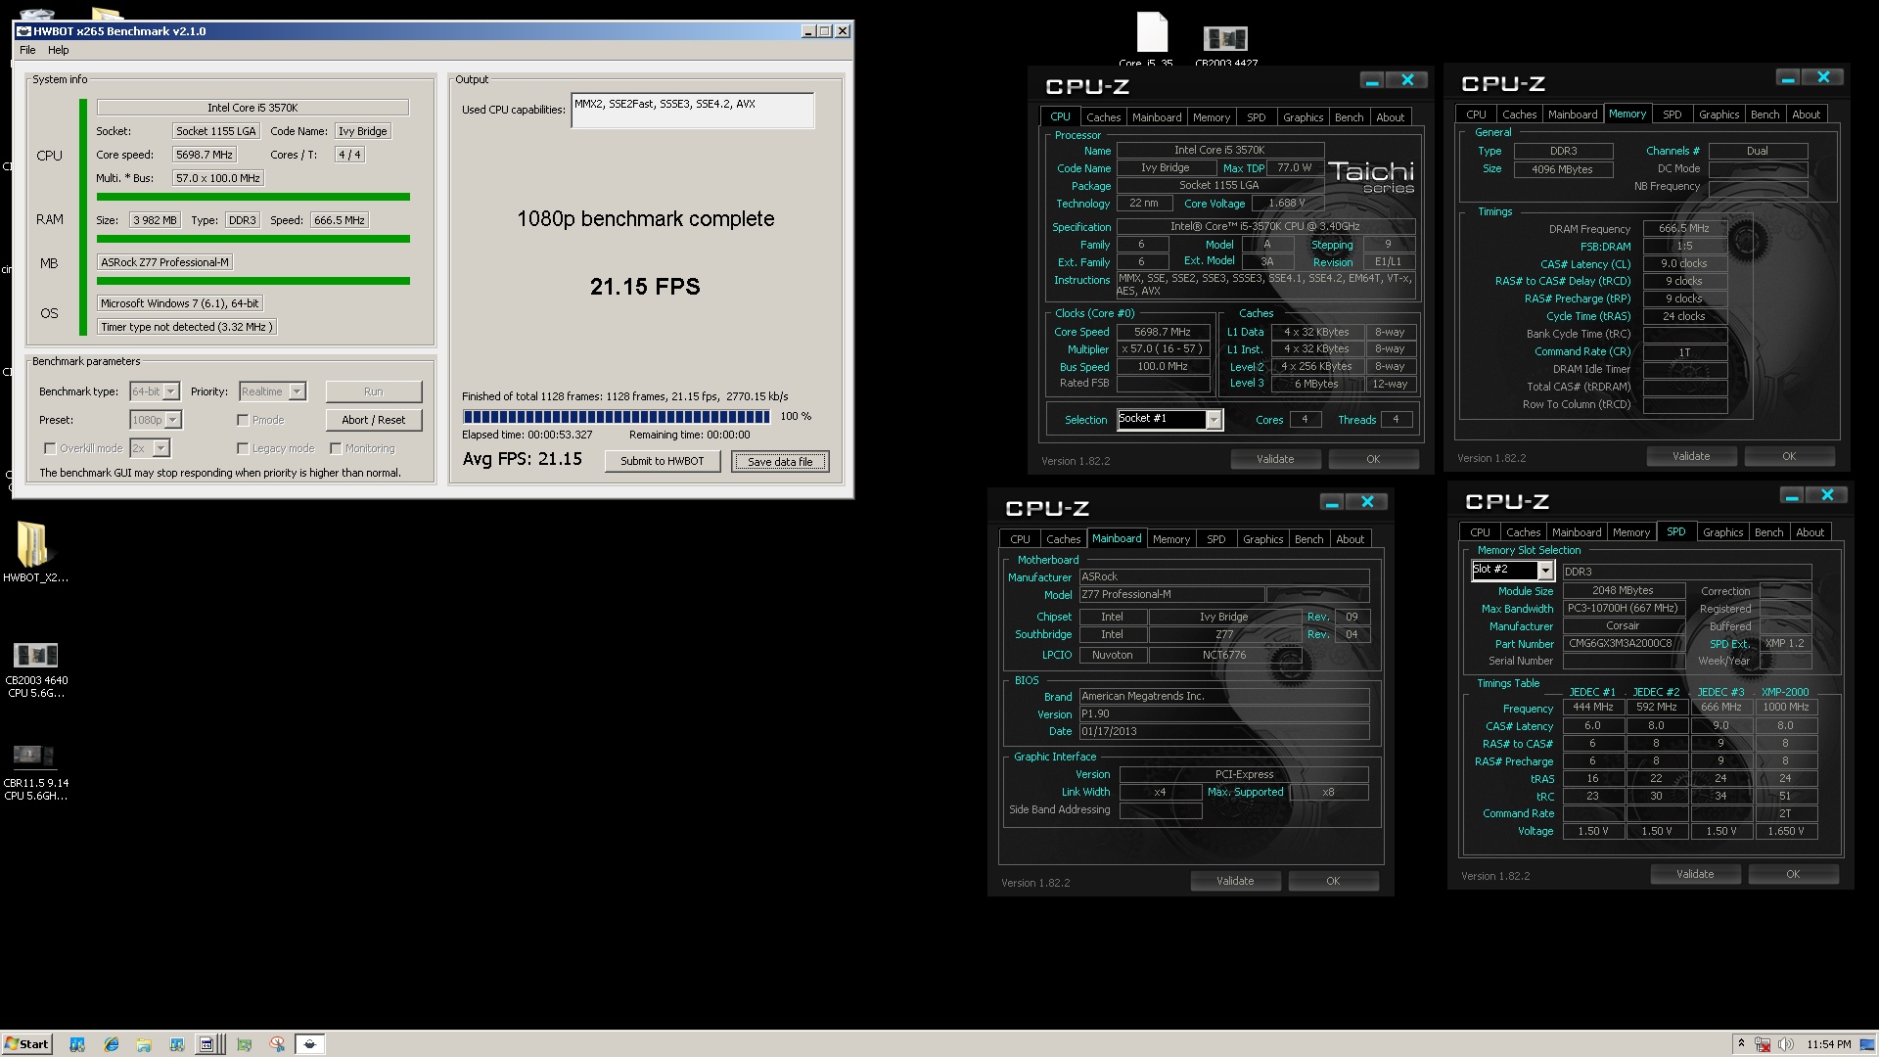Click the Part Number CMG6GX3M3A2000C8 field

(1624, 643)
